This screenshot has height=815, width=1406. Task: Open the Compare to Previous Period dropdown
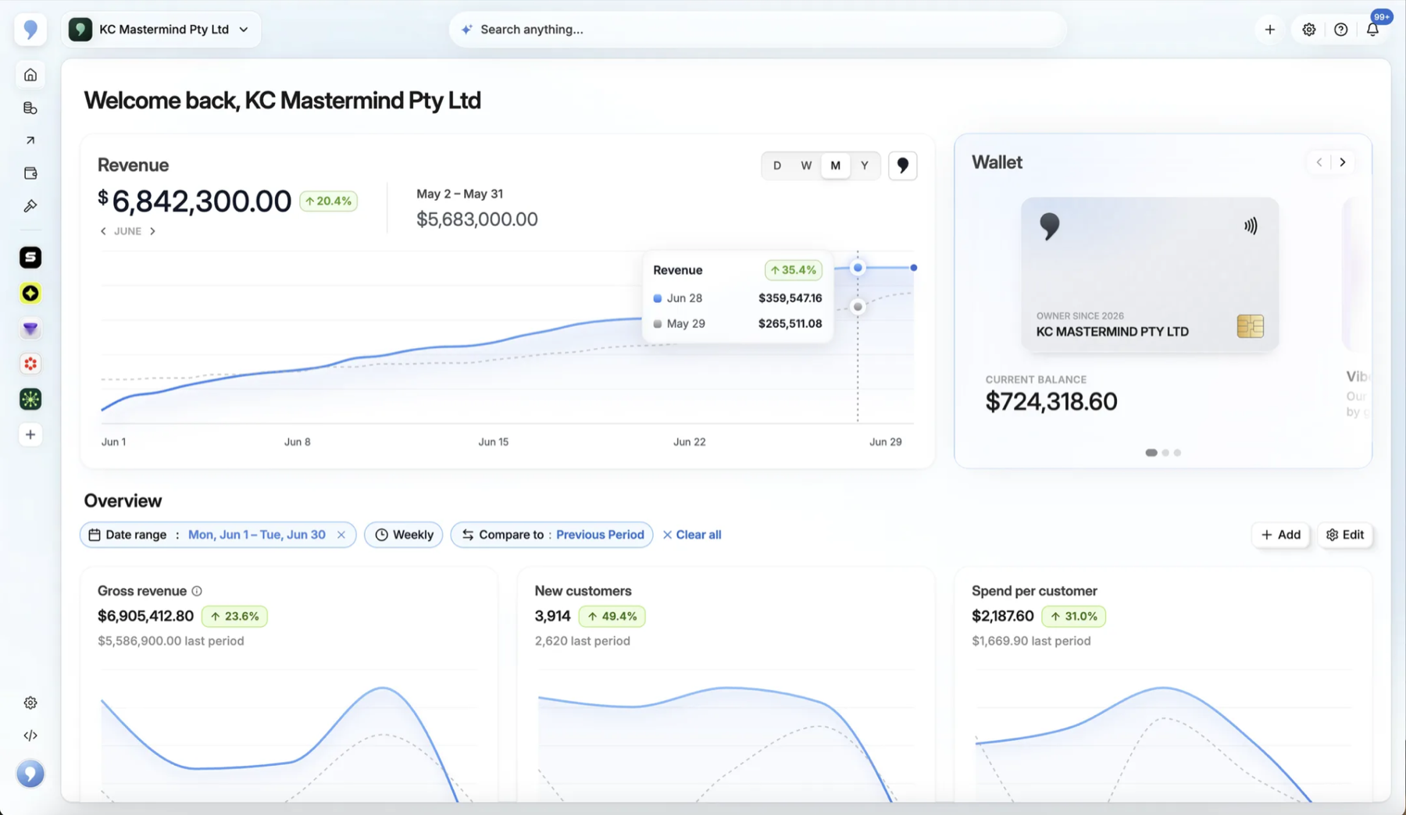551,535
